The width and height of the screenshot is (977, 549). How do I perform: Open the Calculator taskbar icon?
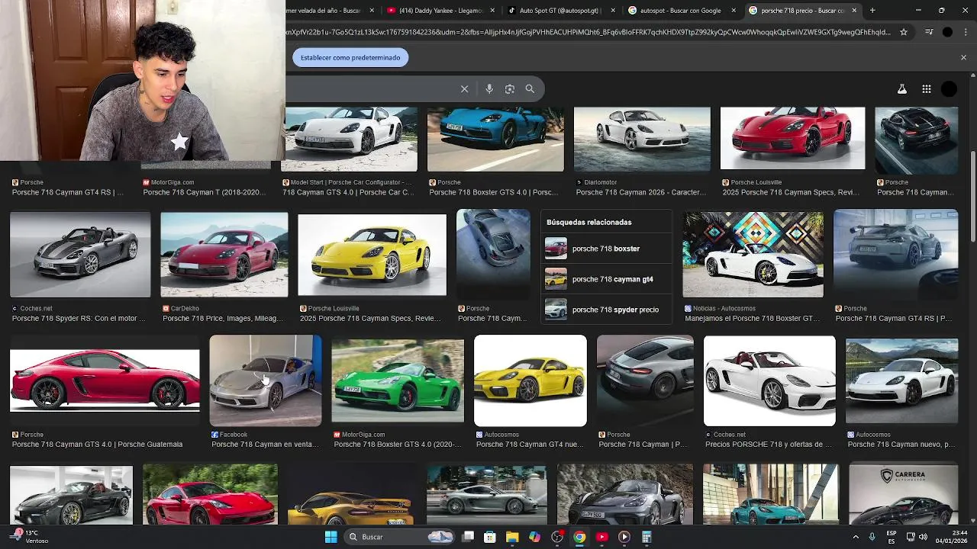pyautogui.click(x=646, y=537)
